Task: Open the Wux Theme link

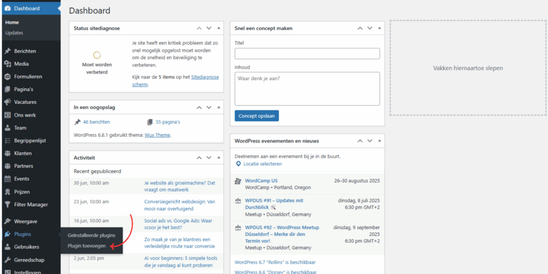Action: 157,135
